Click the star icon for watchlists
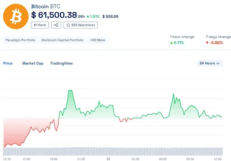Viewport: 231px width, 161px height. (68, 25)
